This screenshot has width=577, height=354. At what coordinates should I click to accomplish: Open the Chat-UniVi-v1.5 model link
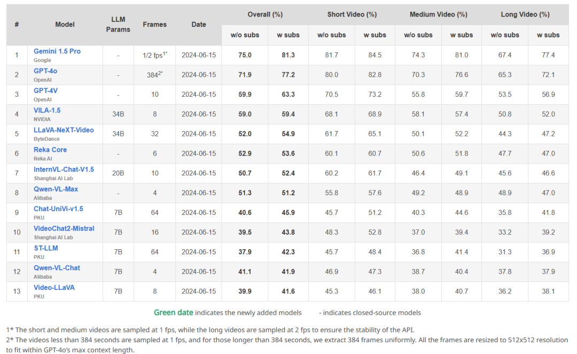[59, 209]
